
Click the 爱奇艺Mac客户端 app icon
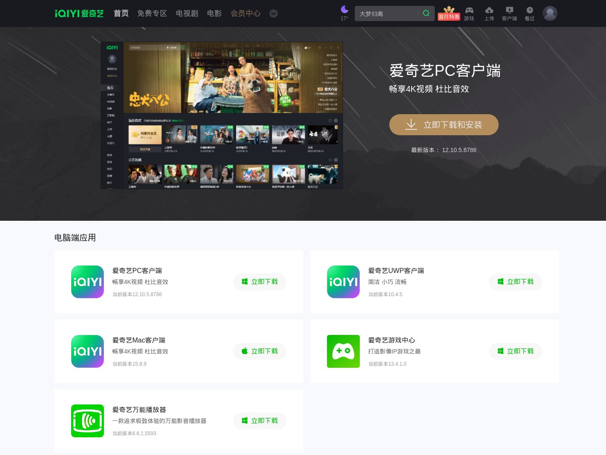pos(88,351)
